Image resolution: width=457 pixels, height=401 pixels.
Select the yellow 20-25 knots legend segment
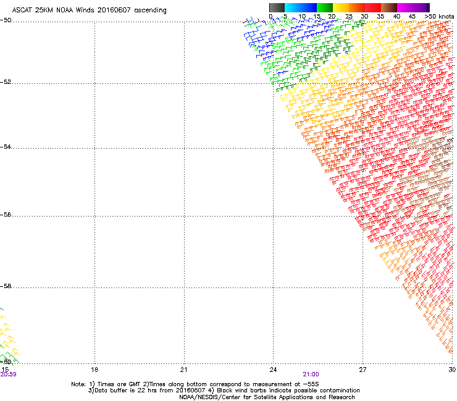click(340, 7)
